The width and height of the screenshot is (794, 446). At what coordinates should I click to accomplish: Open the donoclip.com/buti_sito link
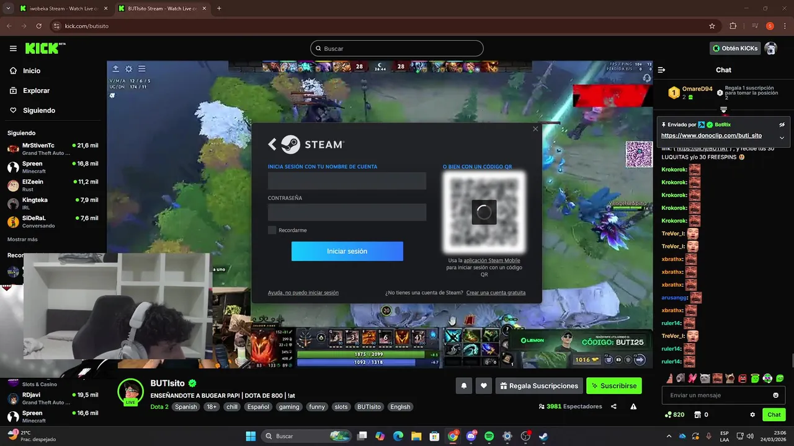click(711, 135)
